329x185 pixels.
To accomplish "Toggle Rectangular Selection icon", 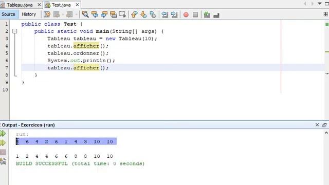I will 122,14.
